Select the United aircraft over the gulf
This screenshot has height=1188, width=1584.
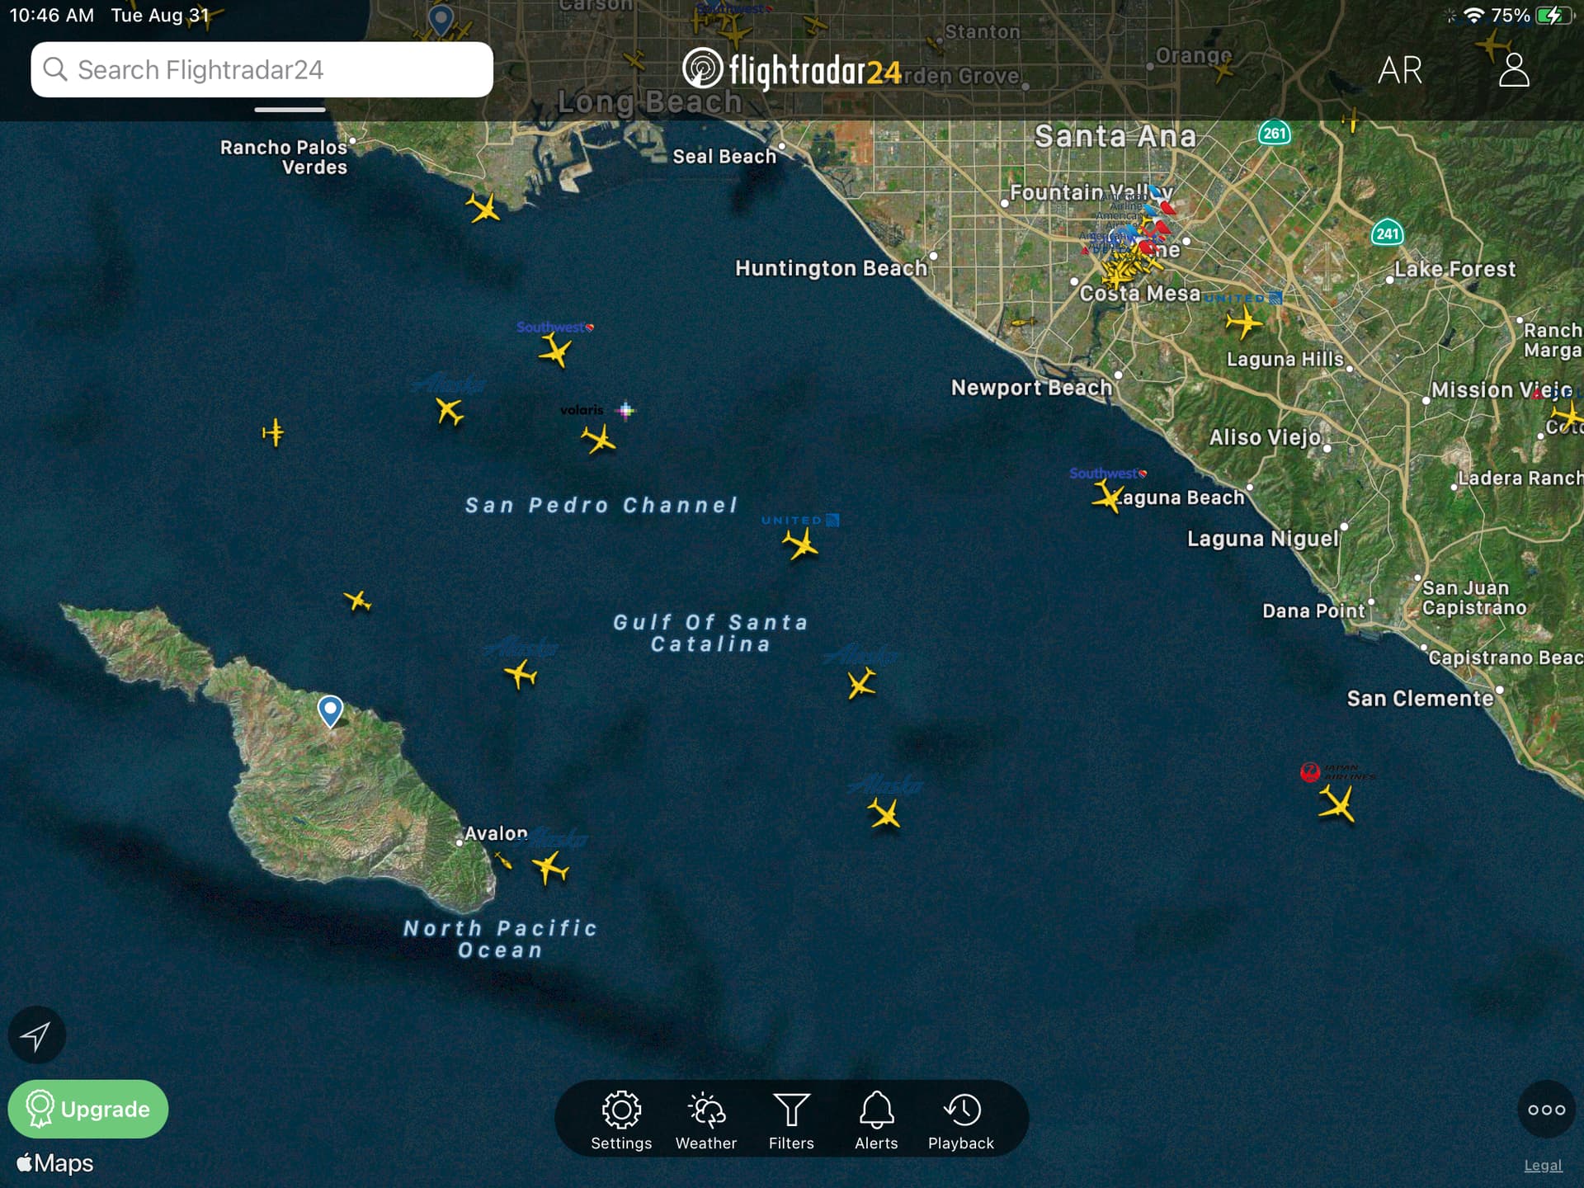point(800,544)
